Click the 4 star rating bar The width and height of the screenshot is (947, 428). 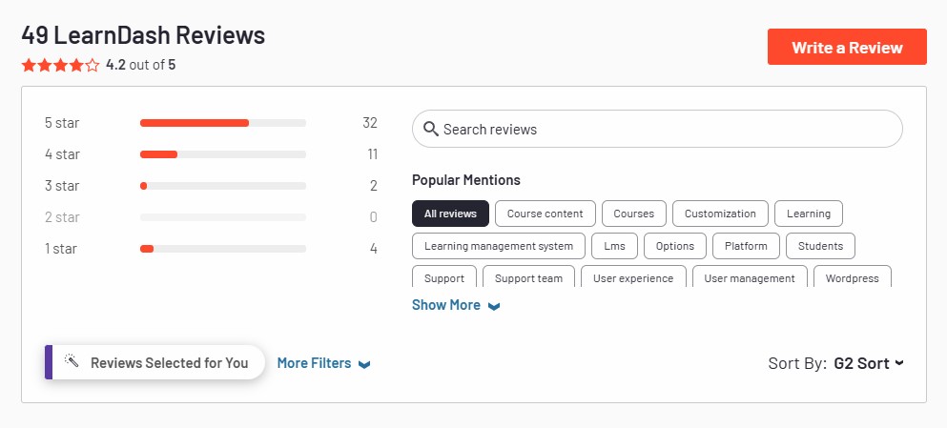[223, 154]
